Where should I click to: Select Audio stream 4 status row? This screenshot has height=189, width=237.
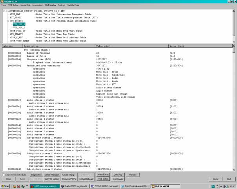pyautogui.click(x=117, y=119)
